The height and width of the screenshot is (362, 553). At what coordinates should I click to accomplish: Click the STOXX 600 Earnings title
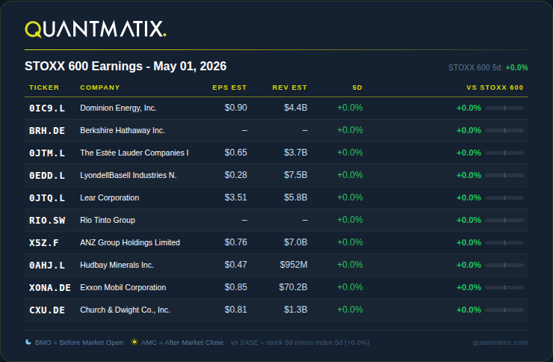click(x=126, y=66)
